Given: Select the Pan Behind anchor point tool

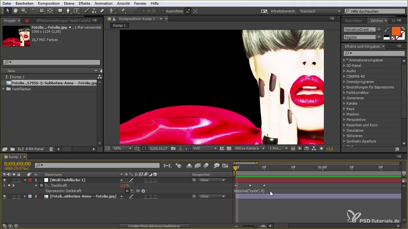Looking at the screenshot, I should pyautogui.click(x=50, y=11).
